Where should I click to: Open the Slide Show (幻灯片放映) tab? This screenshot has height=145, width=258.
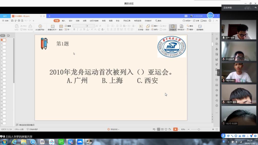pyautogui.click(x=94, y=21)
